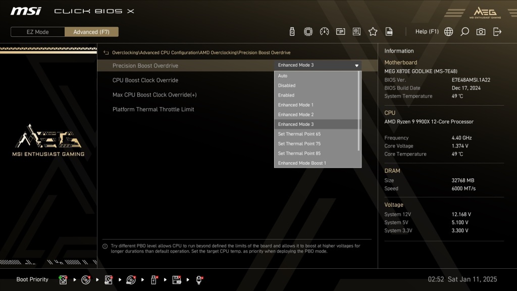Open language selection globe icon
The width and height of the screenshot is (517, 291).
(448, 32)
